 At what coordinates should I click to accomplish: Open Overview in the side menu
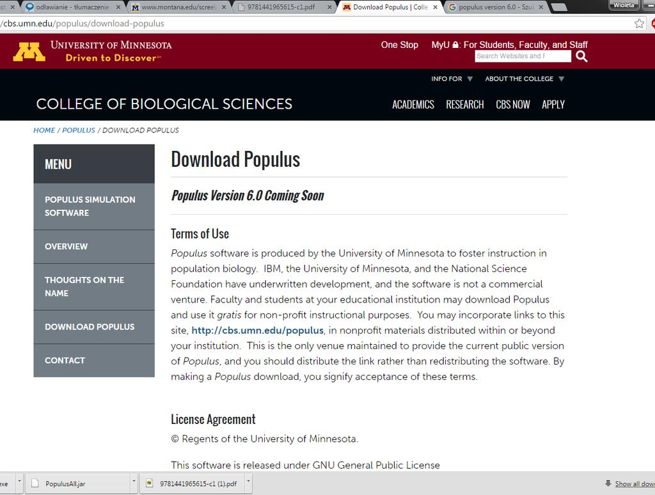click(x=94, y=246)
